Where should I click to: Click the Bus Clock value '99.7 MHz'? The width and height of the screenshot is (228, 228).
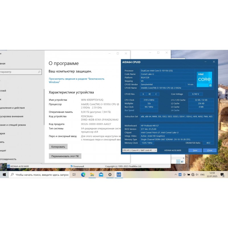(x=149, y=107)
